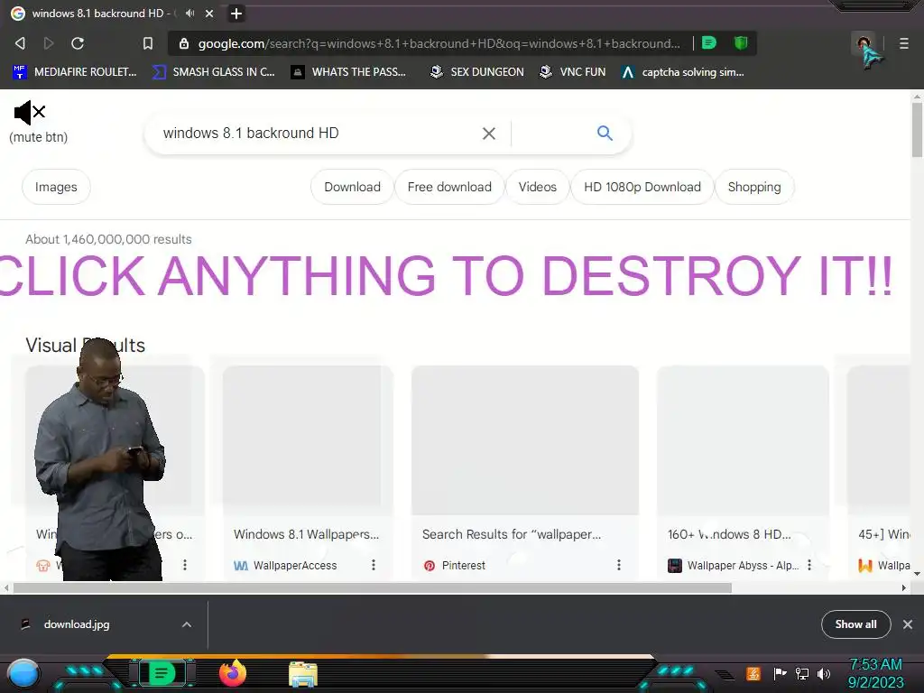Click WallpaperAccess source link
Image resolution: width=924 pixels, height=693 pixels.
(286, 566)
